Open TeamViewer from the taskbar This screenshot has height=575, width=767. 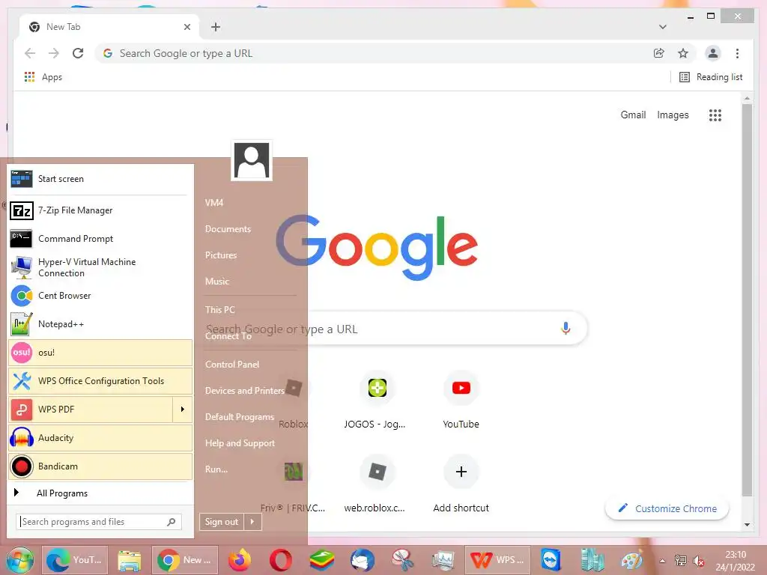click(551, 560)
